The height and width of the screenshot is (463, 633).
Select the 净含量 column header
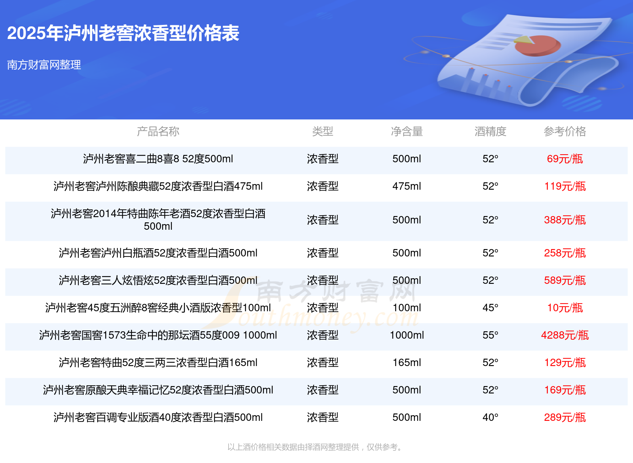407,131
